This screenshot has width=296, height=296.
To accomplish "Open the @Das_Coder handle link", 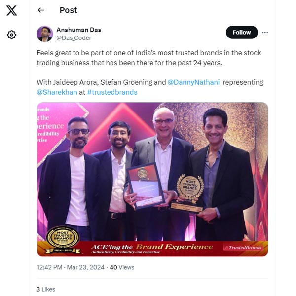I will tap(74, 38).
